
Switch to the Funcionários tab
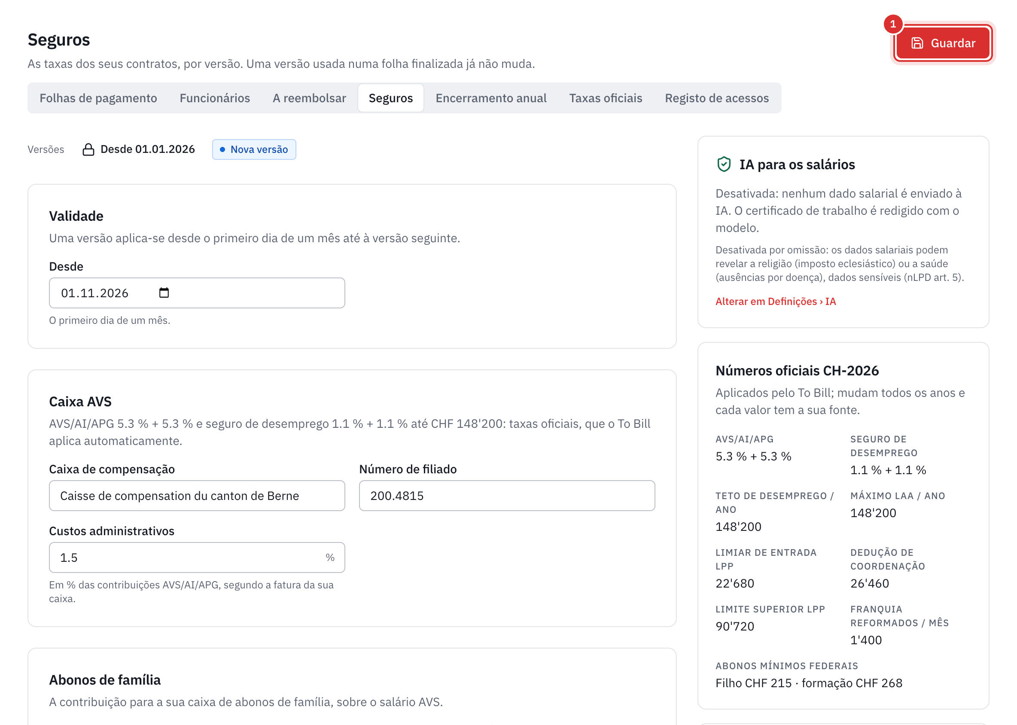point(215,98)
